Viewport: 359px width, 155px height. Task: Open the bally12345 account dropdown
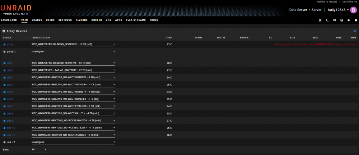339,10
